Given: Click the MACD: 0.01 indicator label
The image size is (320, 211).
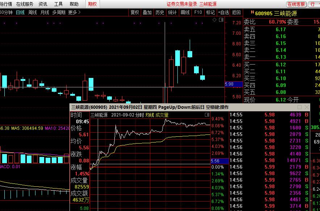Looking at the screenshot, I should [10, 167].
